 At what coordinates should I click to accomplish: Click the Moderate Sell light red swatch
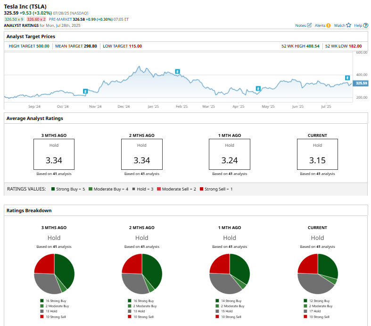pos(159,189)
